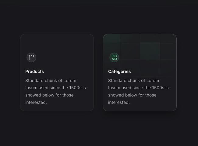Click "showed below for those" in Categories card
Screen dimensions: 198x146
(132, 95)
